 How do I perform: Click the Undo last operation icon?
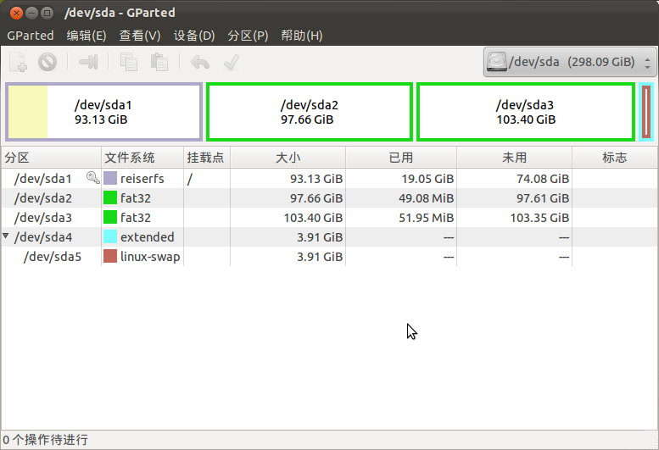(x=200, y=62)
